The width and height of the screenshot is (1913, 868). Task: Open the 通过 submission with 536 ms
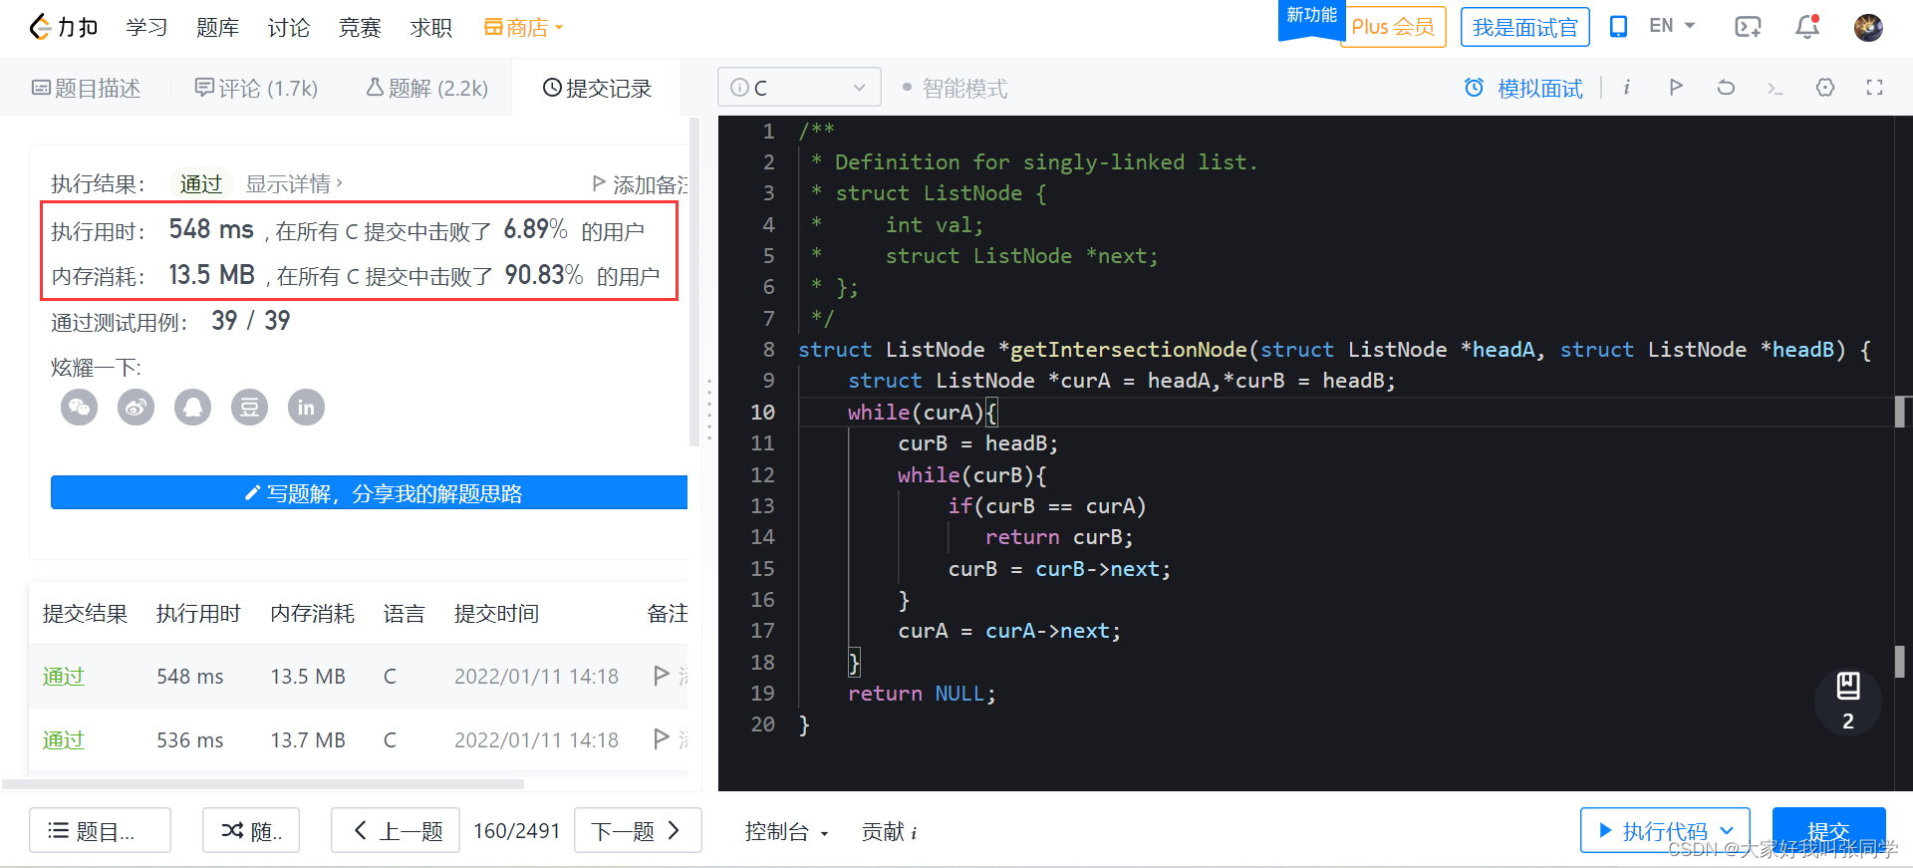(x=63, y=739)
